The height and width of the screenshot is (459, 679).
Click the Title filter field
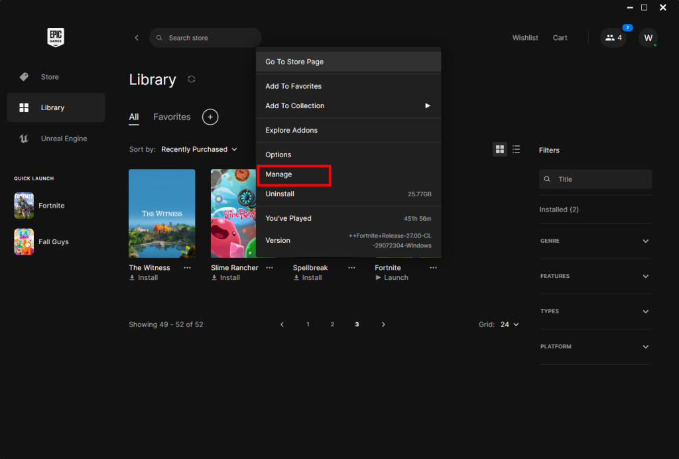(595, 179)
